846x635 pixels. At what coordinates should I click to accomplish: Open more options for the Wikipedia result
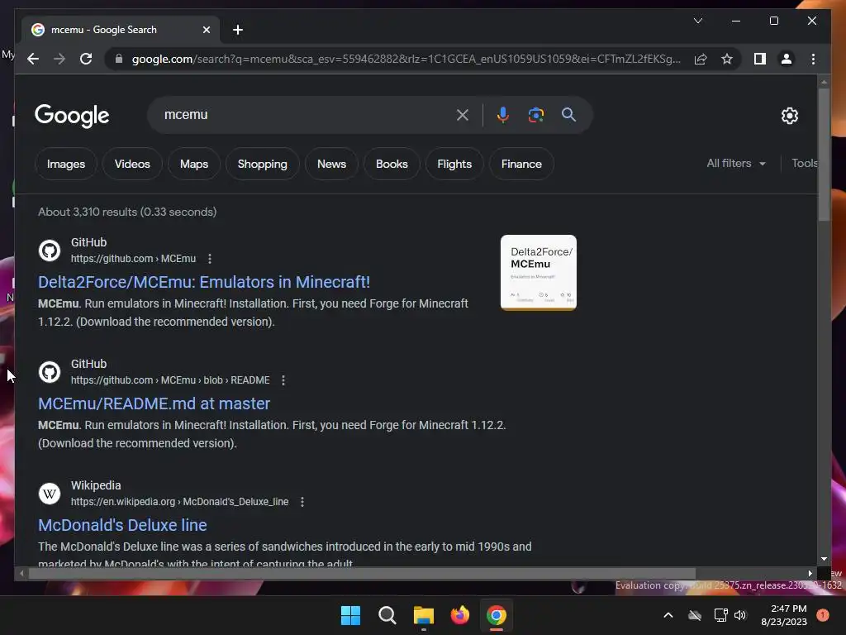pyautogui.click(x=302, y=502)
